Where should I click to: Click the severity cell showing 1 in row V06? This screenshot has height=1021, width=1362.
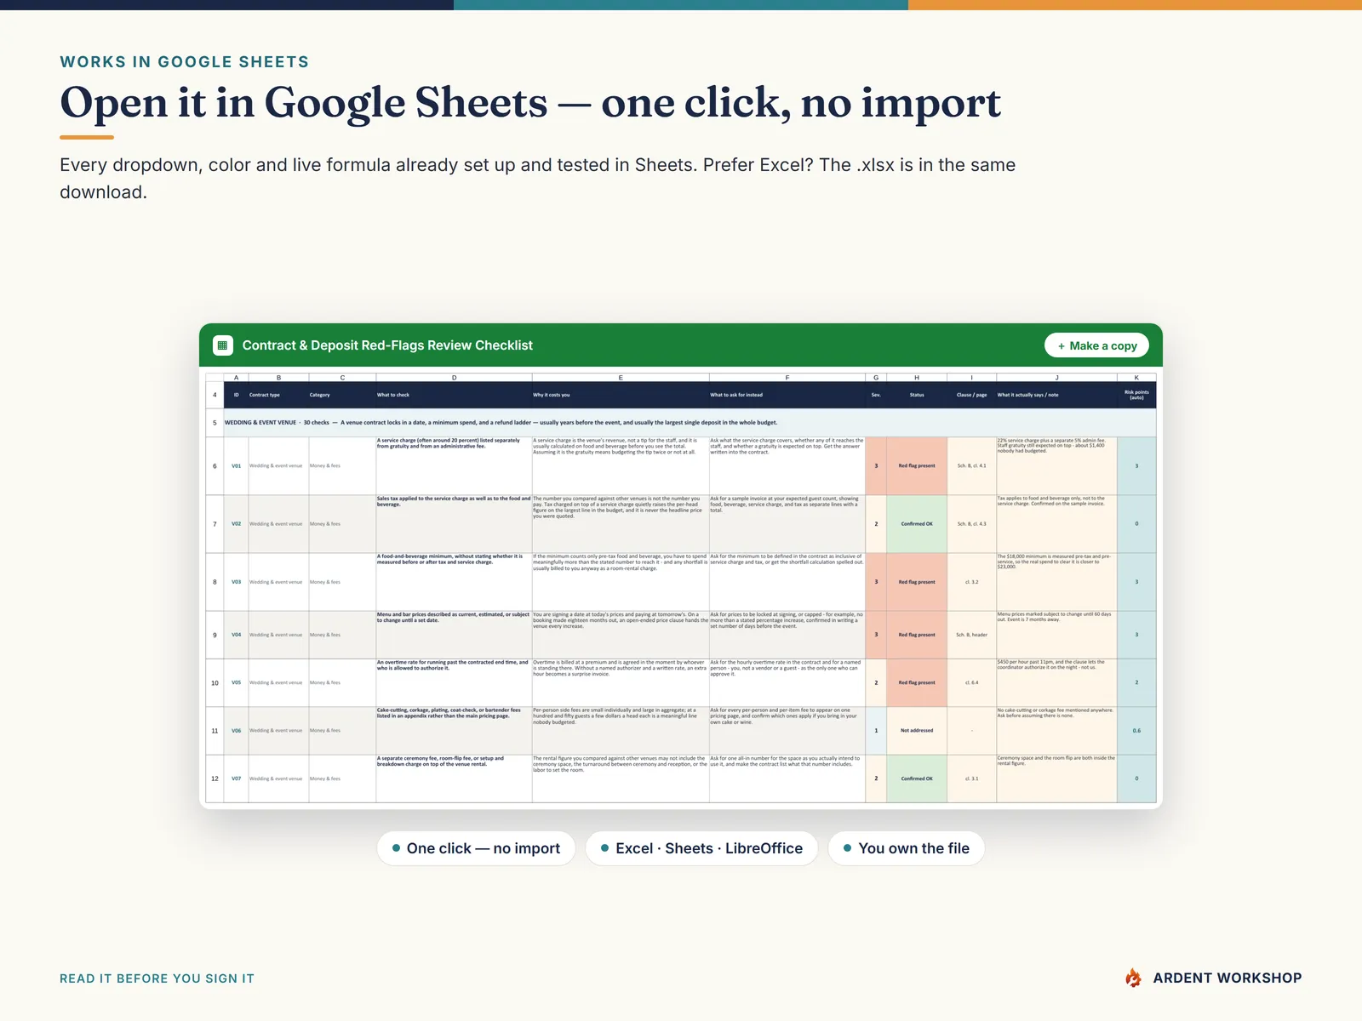[x=876, y=731]
